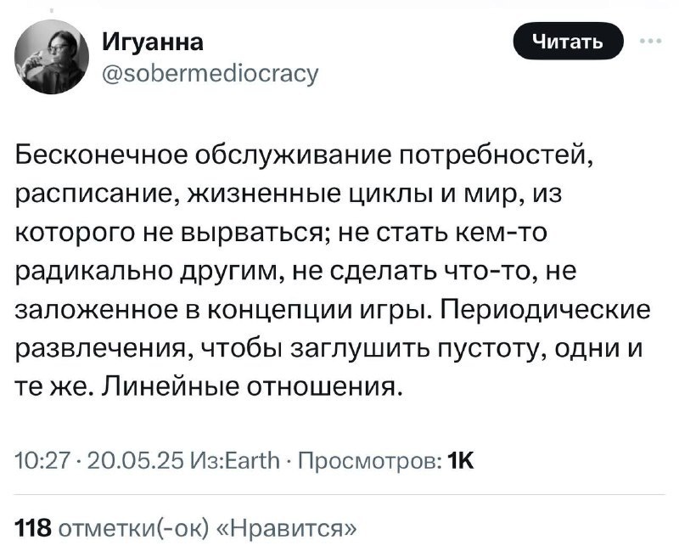Click Игуанна's profile picture
Screen dimensions: 679x557
tap(51, 53)
